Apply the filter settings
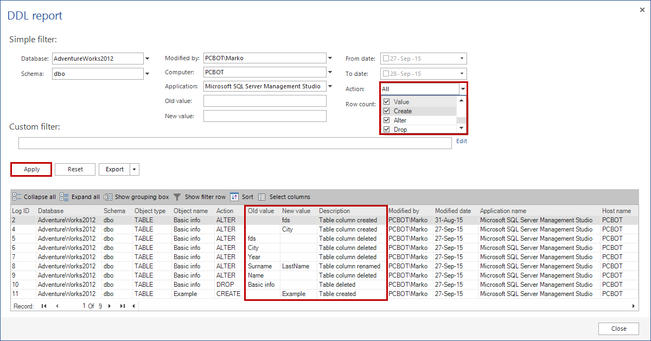The height and width of the screenshot is (341, 651). coord(31,170)
